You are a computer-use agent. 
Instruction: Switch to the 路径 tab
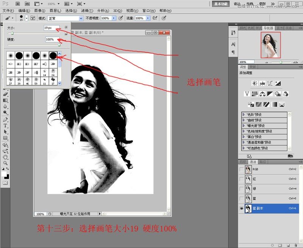click(263, 161)
